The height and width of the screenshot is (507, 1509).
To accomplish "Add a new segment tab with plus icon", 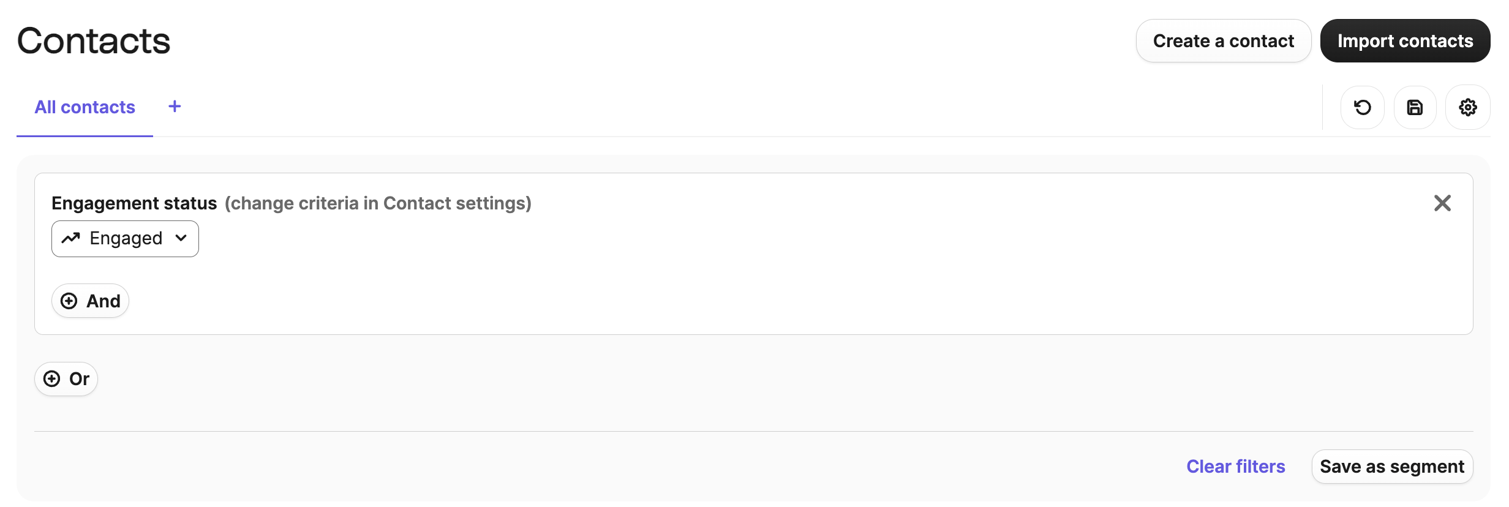I will coord(175,107).
